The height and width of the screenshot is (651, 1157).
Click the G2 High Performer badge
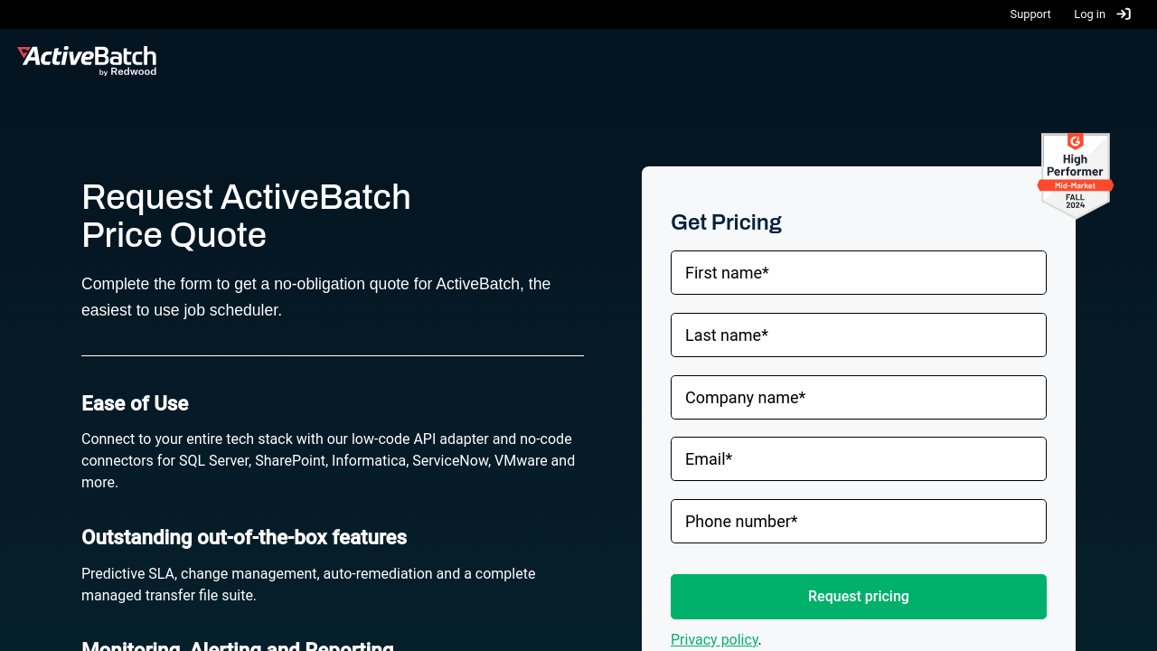pos(1075,175)
